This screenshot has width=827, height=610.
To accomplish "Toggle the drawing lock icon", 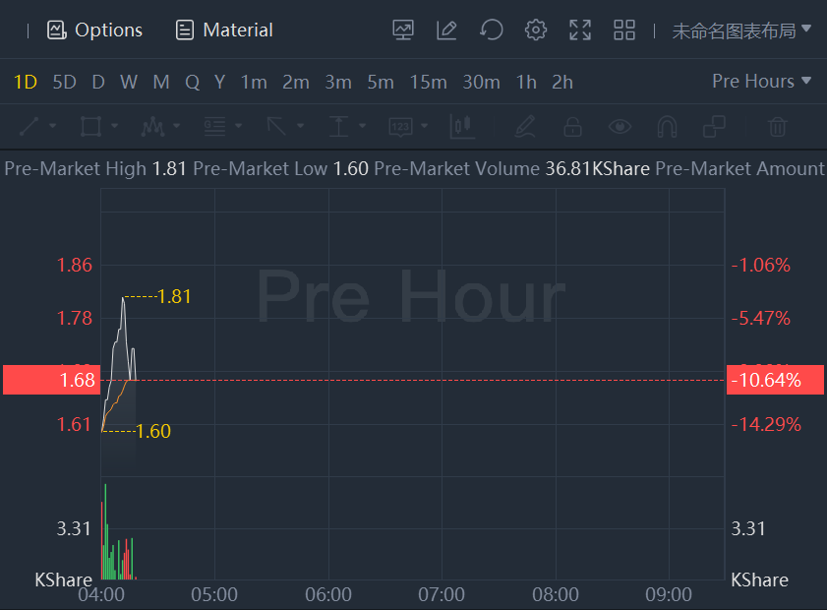I will click(x=571, y=126).
